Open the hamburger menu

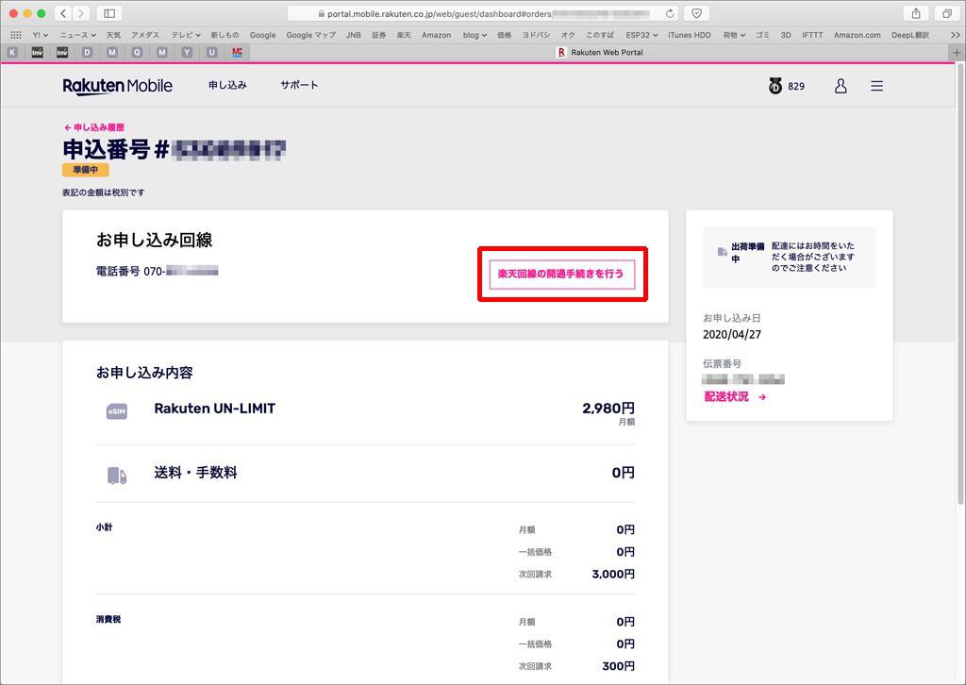876,86
